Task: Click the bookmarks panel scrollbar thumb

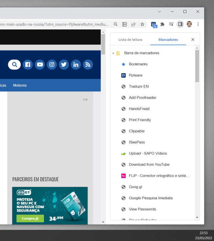Action: pyautogui.click(x=197, y=66)
